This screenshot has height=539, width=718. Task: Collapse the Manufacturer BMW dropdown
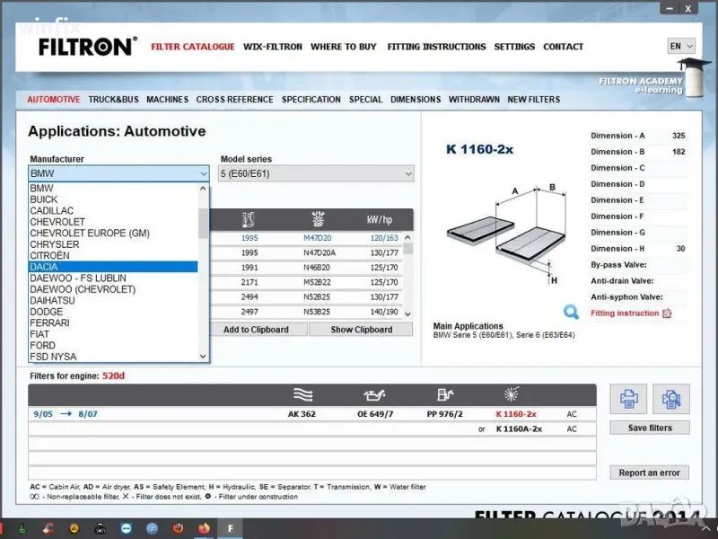tap(204, 173)
